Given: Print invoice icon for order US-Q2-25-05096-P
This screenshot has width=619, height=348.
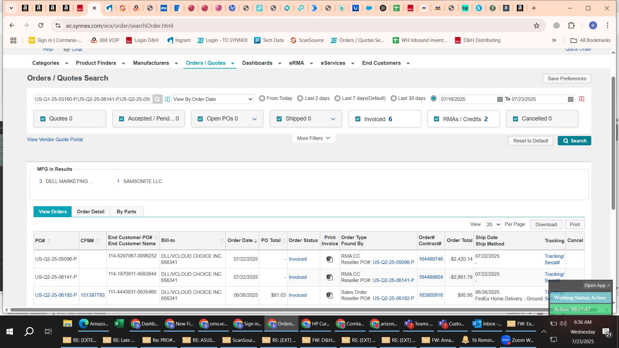Looking at the screenshot, I should pos(329,259).
